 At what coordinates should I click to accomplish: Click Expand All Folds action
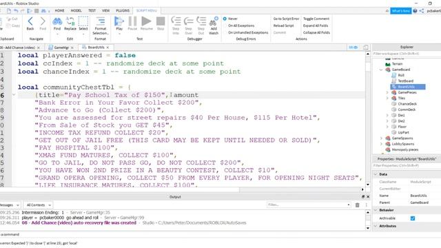coord(316,25)
